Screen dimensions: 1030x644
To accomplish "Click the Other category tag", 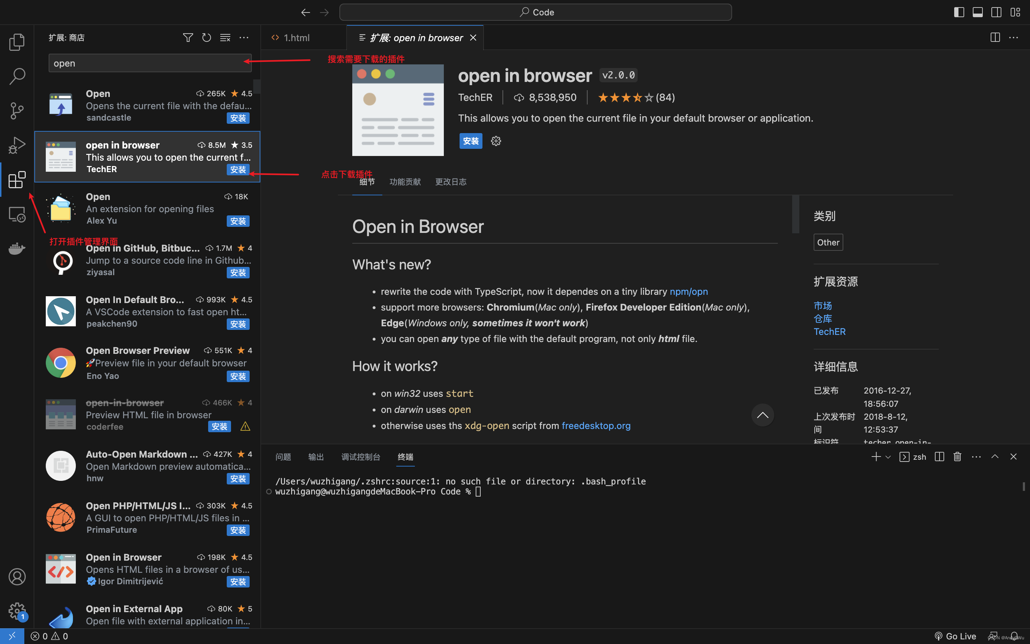I will [x=828, y=242].
